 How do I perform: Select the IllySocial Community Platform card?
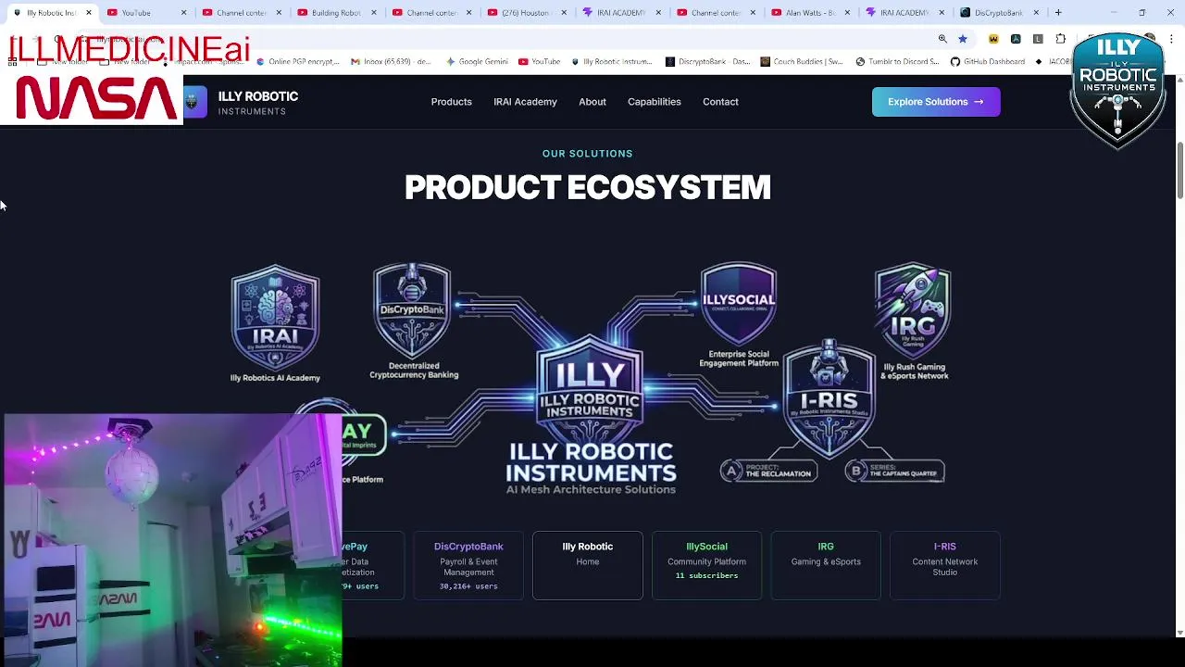point(706,565)
